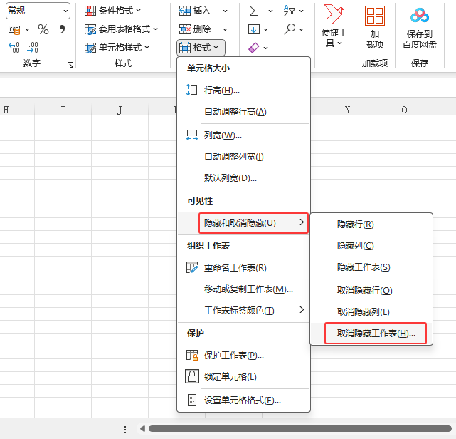This screenshot has width=456, height=439.
Task: Increase decimal places
Action: click(14, 48)
